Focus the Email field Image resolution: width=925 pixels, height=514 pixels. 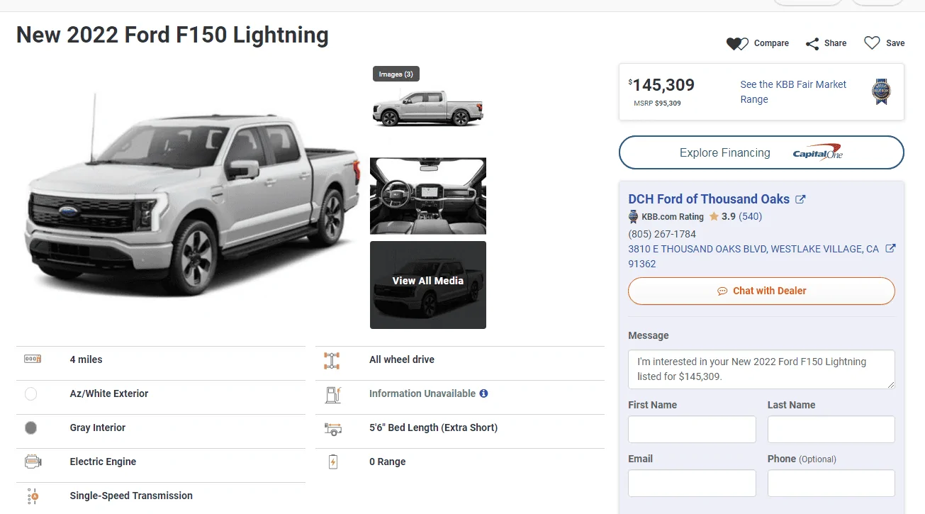tap(692, 484)
